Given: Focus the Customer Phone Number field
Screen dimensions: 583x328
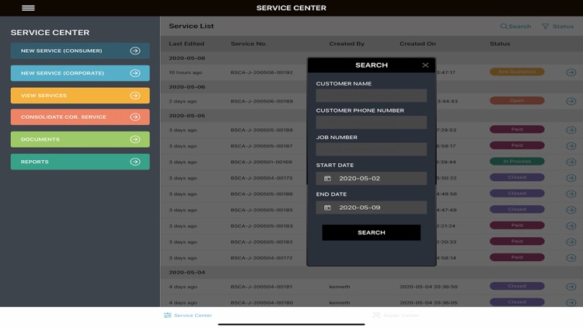Looking at the screenshot, I should 371,122.
